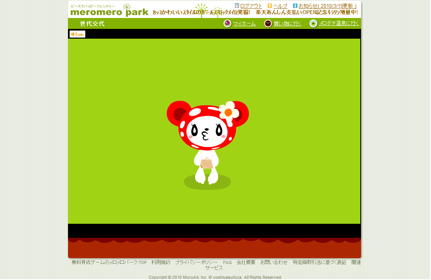Image resolution: width=431 pixels, height=280 pixels.
Task: Open 会社概要 footer link
Action: pyautogui.click(x=246, y=262)
